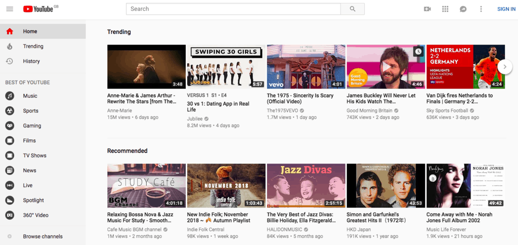Open Gaming under Best of YouTube

[43, 126]
